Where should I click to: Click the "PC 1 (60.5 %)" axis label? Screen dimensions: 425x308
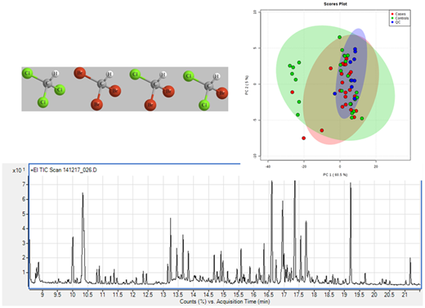tap(335, 174)
